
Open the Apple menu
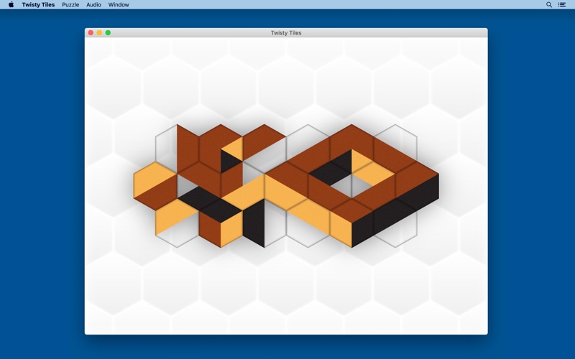click(11, 4)
